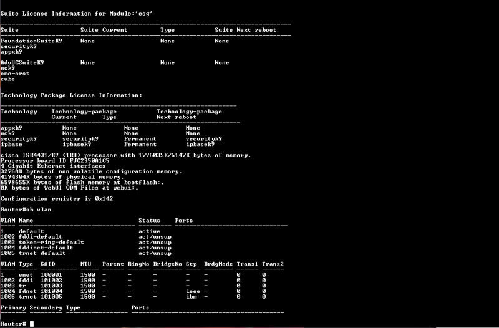Select the 'fddinet-default' VLAN name
The image size is (499, 328).
pos(46,248)
